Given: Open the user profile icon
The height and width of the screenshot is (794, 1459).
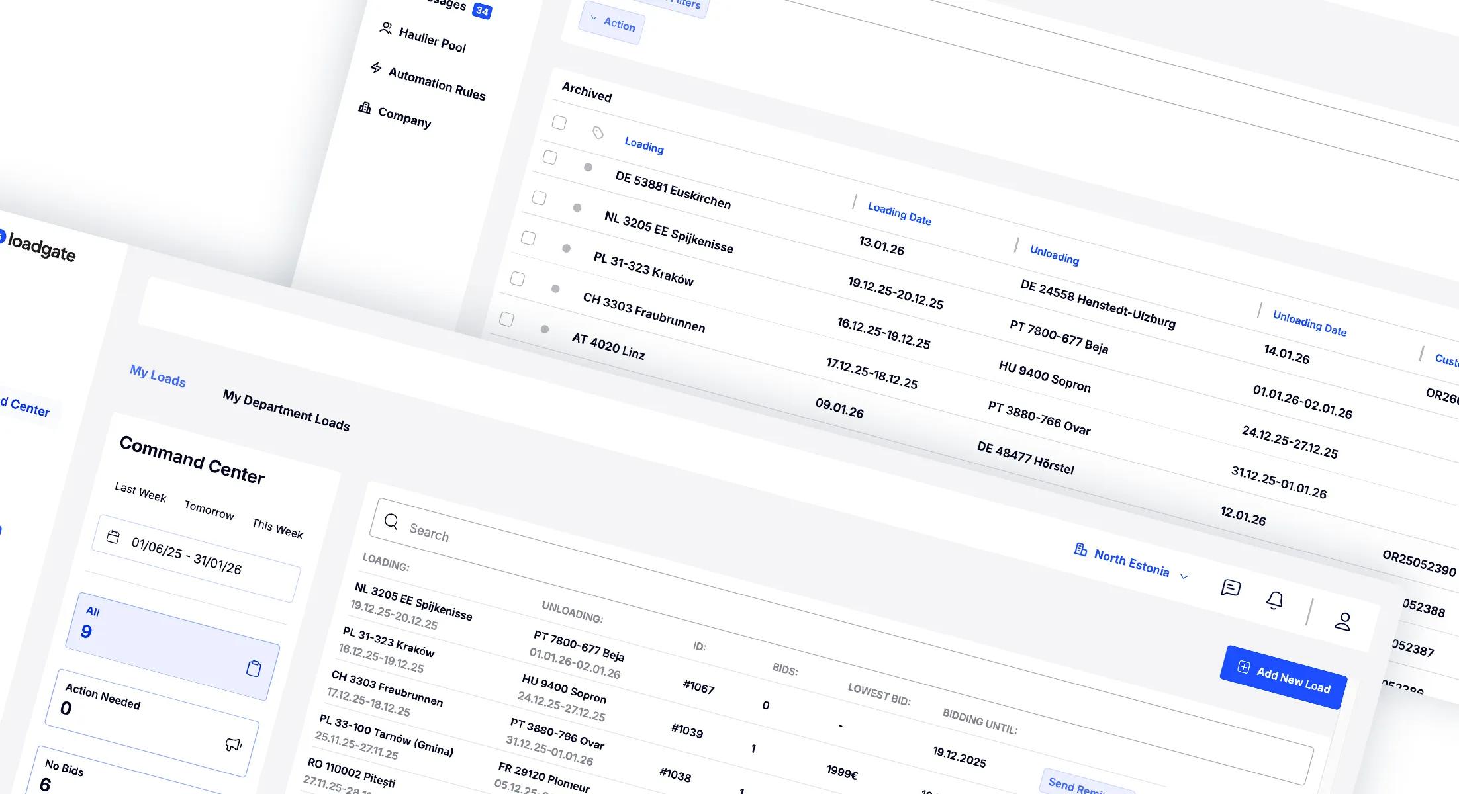Looking at the screenshot, I should [1342, 621].
